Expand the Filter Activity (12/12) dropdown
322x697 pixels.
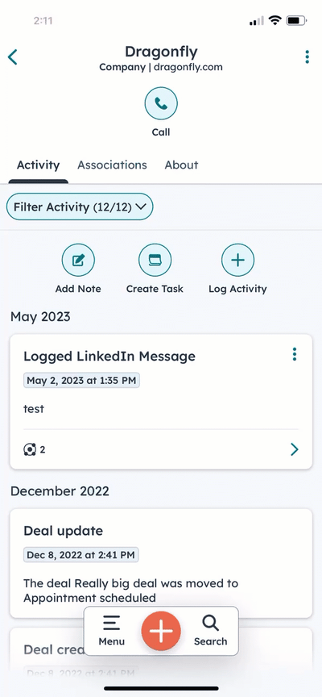80,207
